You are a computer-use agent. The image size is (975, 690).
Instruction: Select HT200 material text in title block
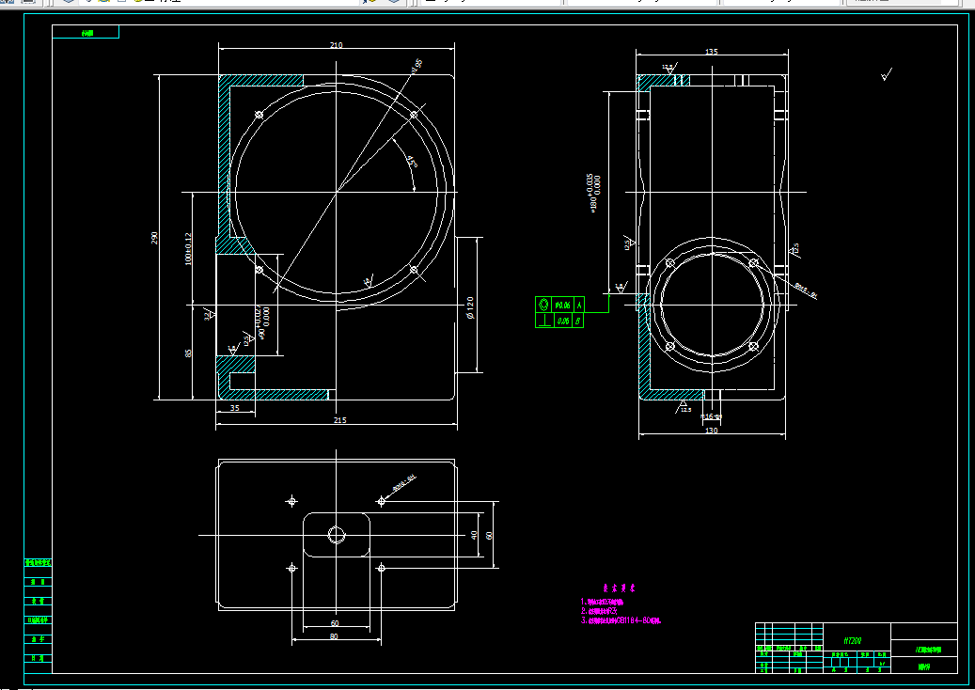click(x=853, y=640)
